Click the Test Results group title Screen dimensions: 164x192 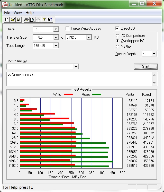[81, 89]
